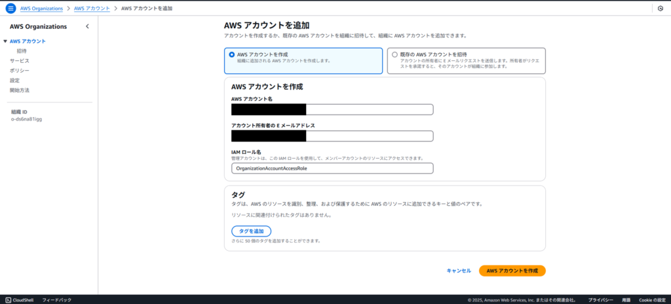Viewport: 671px width, 304px height.
Task: Click the clock icon at top right
Action: coord(661,9)
